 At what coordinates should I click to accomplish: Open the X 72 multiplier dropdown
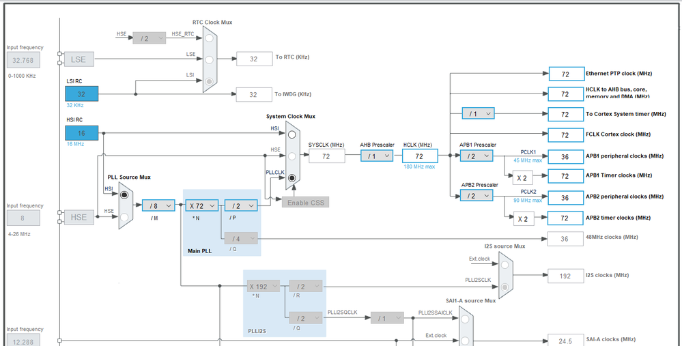coord(202,205)
